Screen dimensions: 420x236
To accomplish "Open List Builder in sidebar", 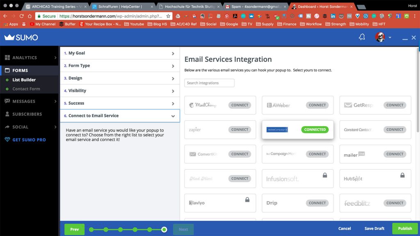I will click(24, 80).
